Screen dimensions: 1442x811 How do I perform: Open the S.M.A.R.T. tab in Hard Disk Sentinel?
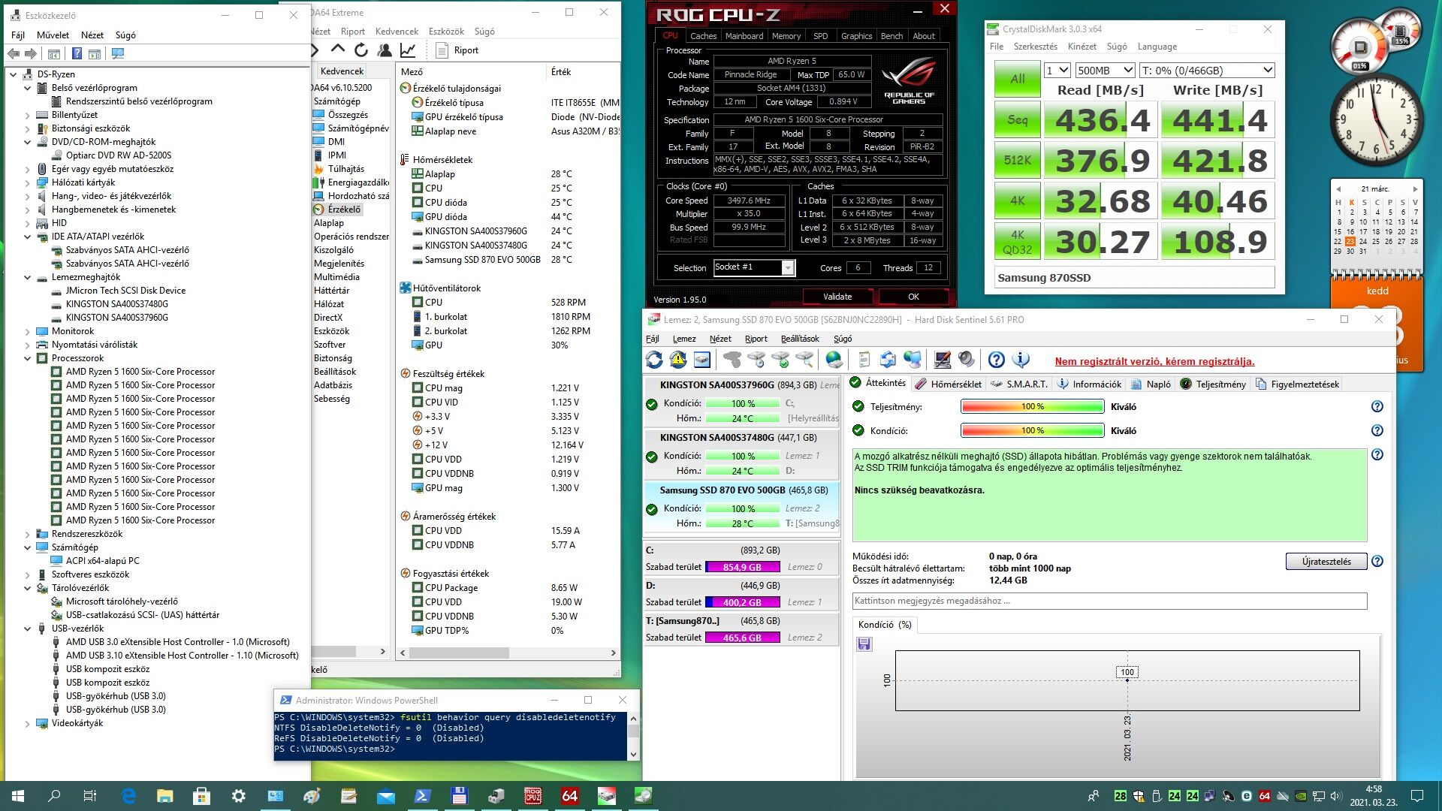pyautogui.click(x=1019, y=384)
